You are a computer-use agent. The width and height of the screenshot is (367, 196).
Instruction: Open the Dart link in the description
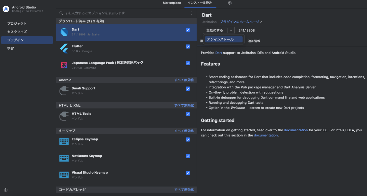point(219,53)
